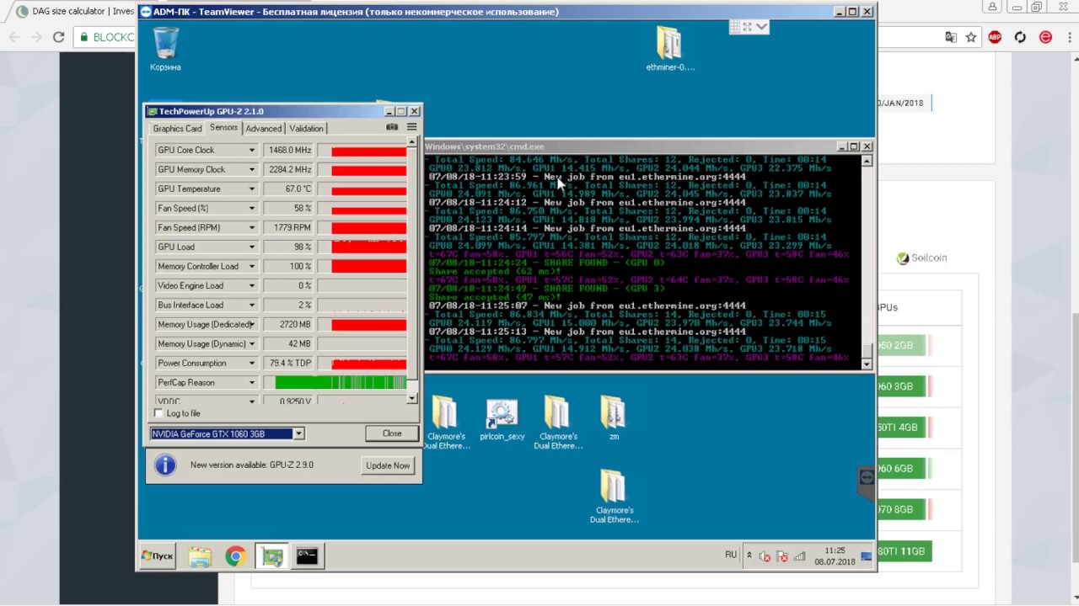Viewport: 1079px width, 606px height.
Task: Click the 67.0 °C temperature value
Action: coord(288,189)
